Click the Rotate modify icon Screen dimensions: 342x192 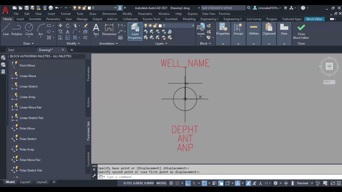68,26
